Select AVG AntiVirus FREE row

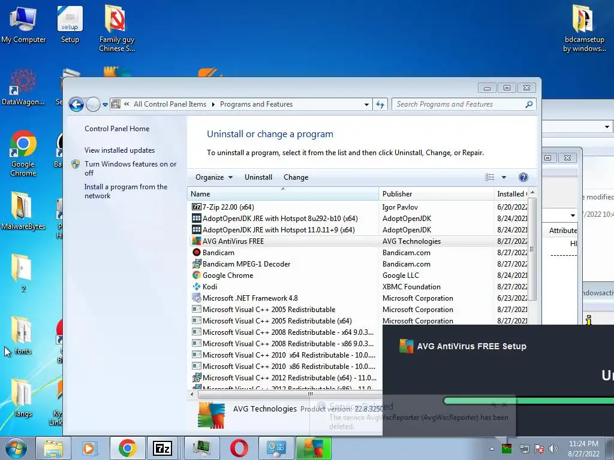tap(357, 241)
